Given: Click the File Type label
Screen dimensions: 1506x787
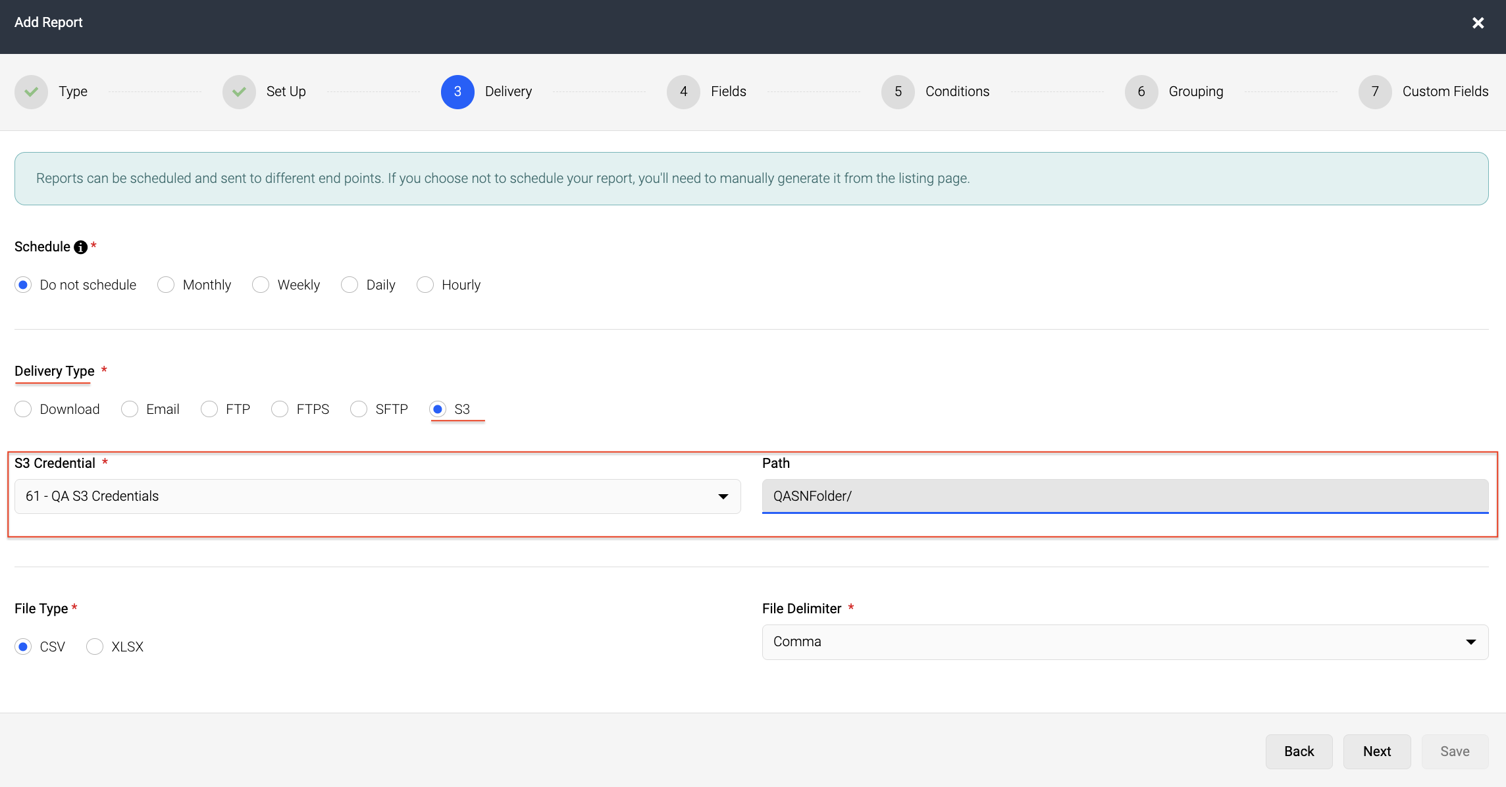Looking at the screenshot, I should coord(41,609).
